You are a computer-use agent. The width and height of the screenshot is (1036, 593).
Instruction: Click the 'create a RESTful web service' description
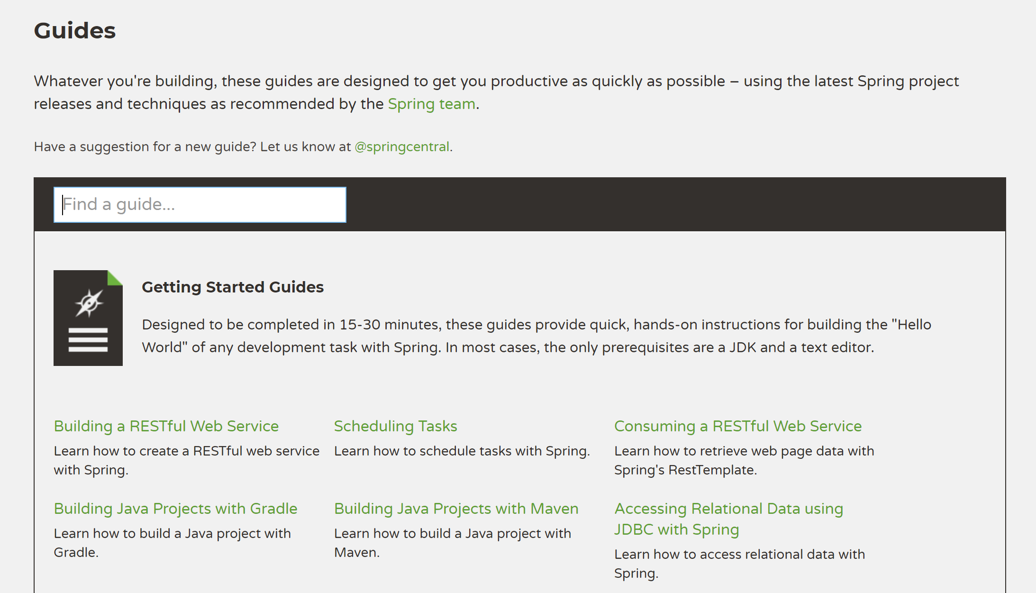186,460
